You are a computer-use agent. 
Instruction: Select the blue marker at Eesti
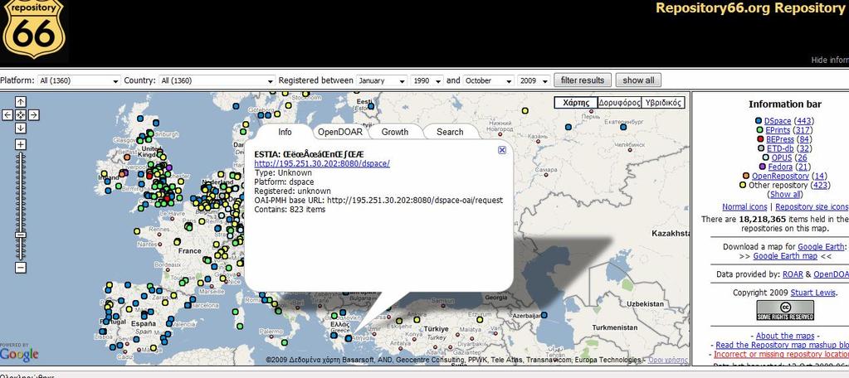tap(372, 106)
